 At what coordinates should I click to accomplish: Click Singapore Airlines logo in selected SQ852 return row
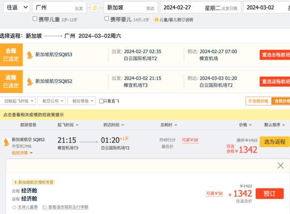coord(29,81)
